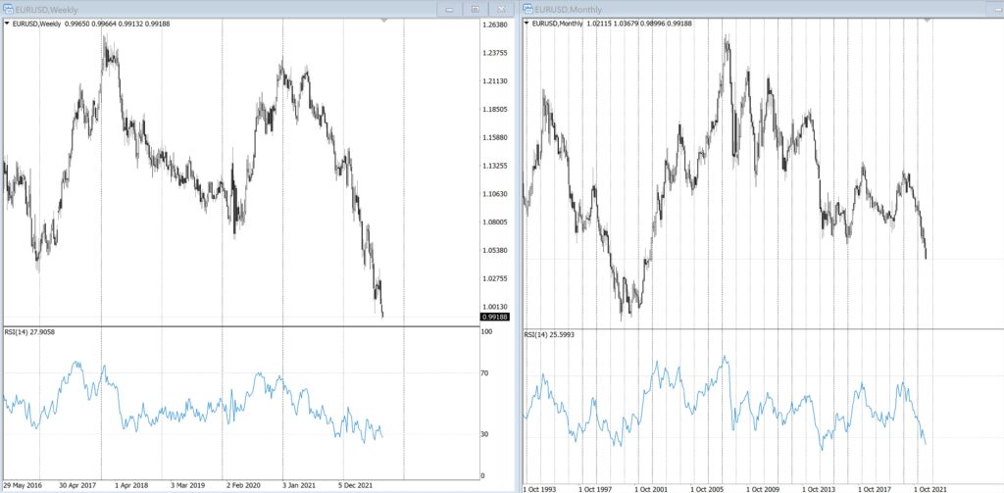Image resolution: width=1004 pixels, height=493 pixels.
Task: Click the 70 level on Weekly RSI scale
Action: (486, 373)
